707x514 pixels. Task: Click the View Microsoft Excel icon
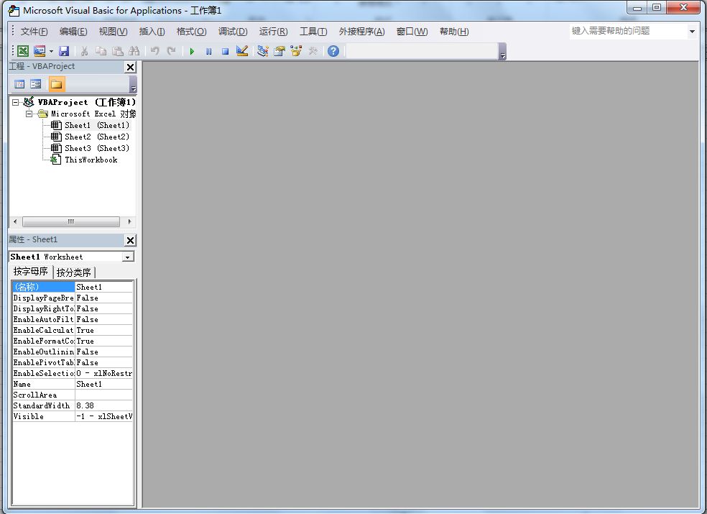22,51
